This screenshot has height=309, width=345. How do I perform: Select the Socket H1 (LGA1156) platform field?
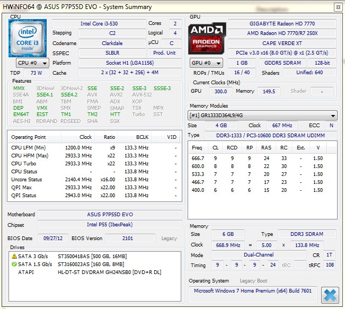coord(130,63)
